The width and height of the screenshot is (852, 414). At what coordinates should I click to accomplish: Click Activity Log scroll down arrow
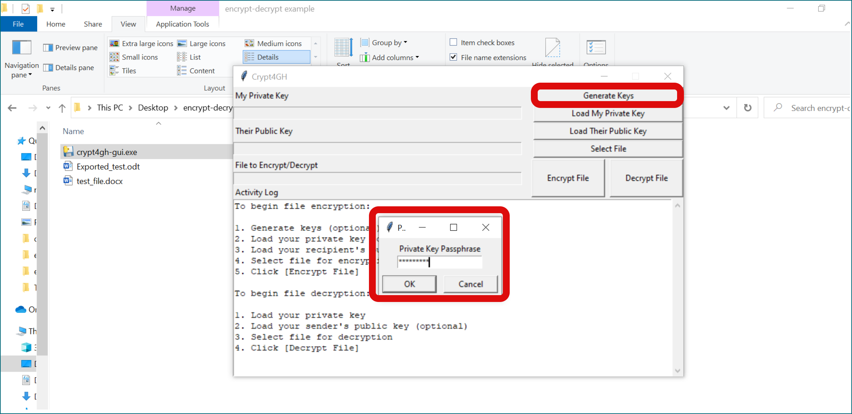(677, 371)
